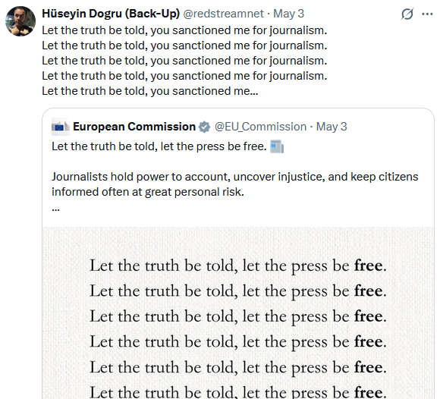Click 'let the press be free.' beside newspaper emoji
Viewport: 440px width, 399px height.
tap(213, 146)
